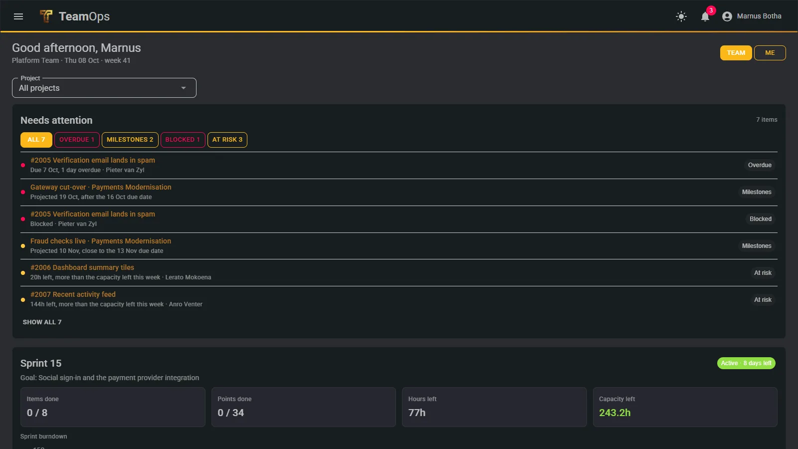The height and width of the screenshot is (449, 798).
Task: Click 'Projected 19 Oct, after the 16 Oct due date'
Action: pyautogui.click(x=91, y=197)
